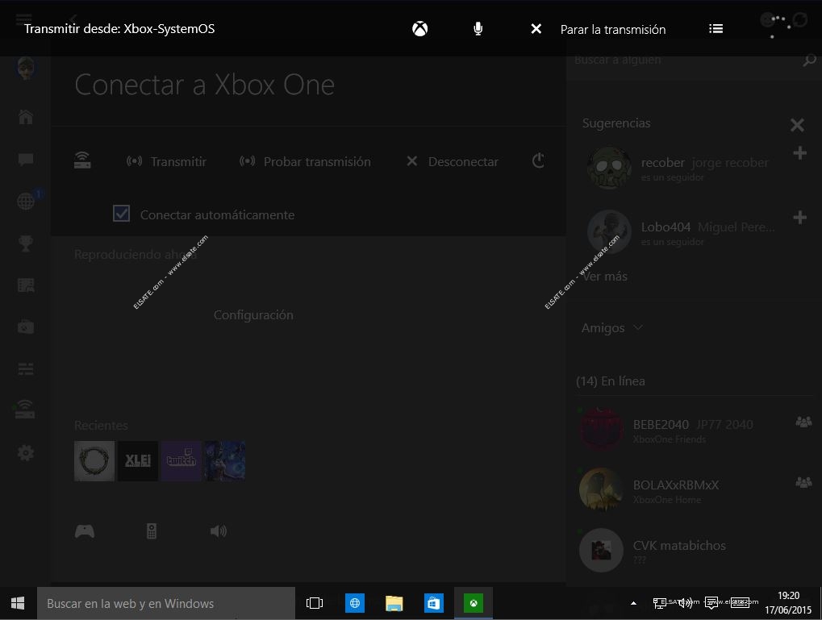
Task: Click the power icon next to Desconectar
Action: coord(538,160)
